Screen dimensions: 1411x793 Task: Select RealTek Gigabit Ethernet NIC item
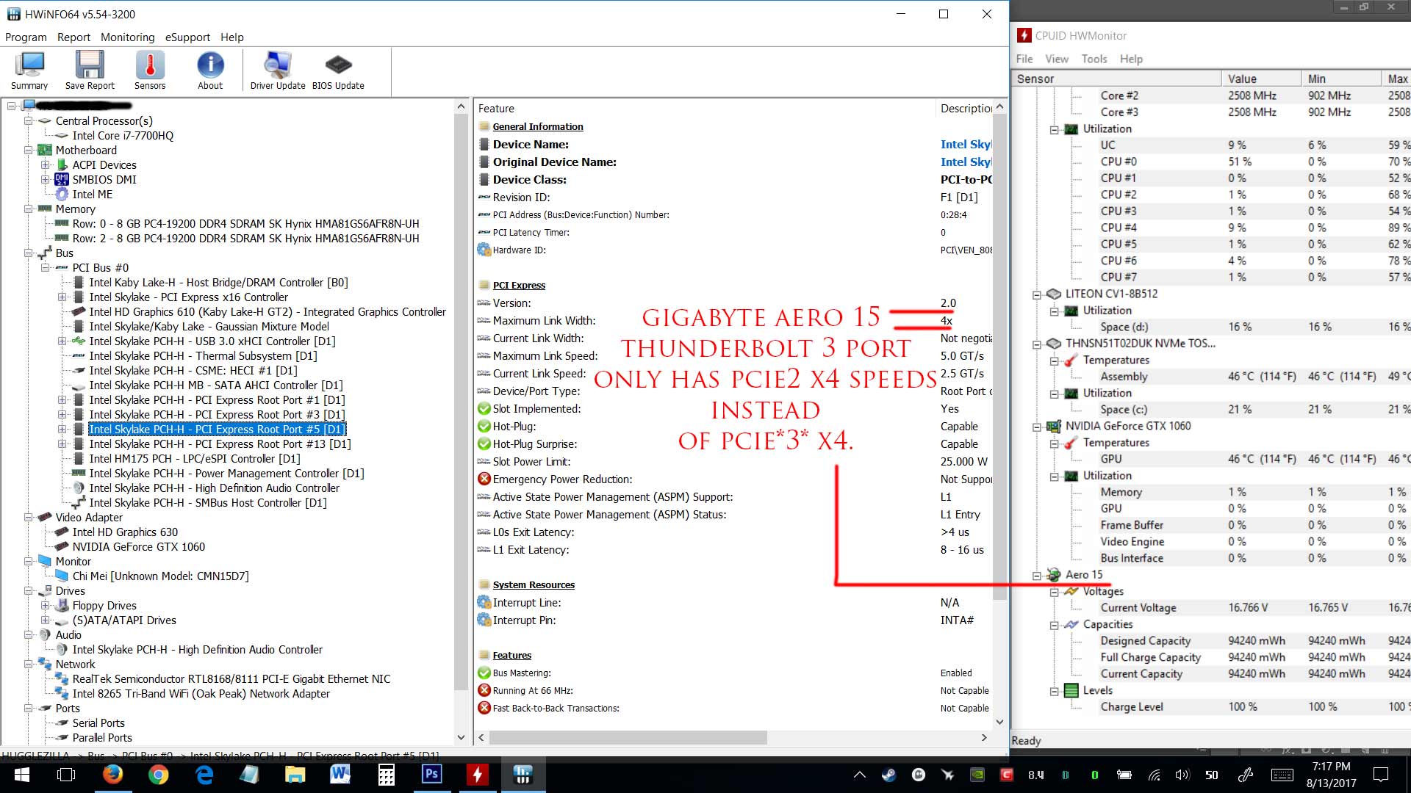pyautogui.click(x=231, y=679)
